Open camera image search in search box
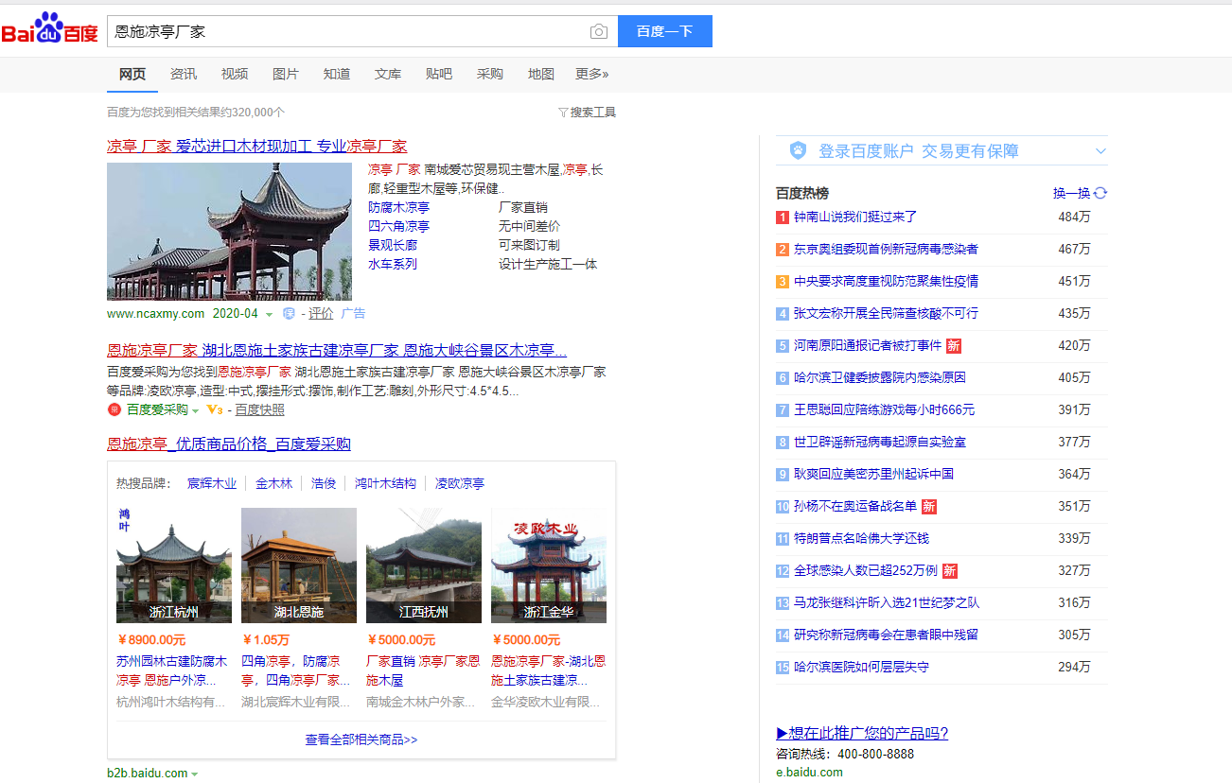 598,31
